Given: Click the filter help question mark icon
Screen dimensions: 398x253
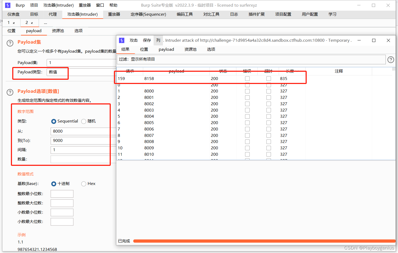Looking at the screenshot, I should click(391, 60).
